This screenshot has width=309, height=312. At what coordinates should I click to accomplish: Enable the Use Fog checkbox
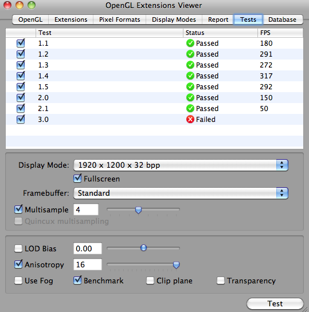coord(18,281)
